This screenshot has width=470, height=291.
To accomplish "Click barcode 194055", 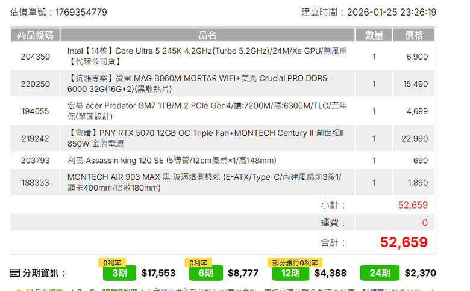I will tap(36, 111).
